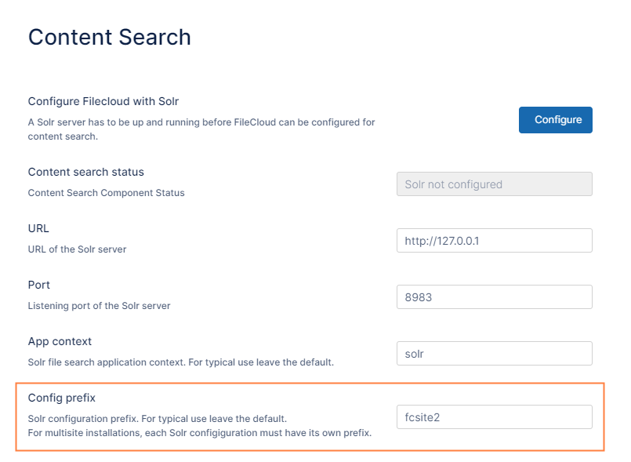Click the Content search status label
631x462 pixels.
pos(86,172)
